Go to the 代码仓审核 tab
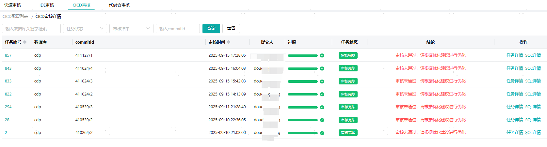Image resolution: width=547 pixels, height=147 pixels. (119, 5)
